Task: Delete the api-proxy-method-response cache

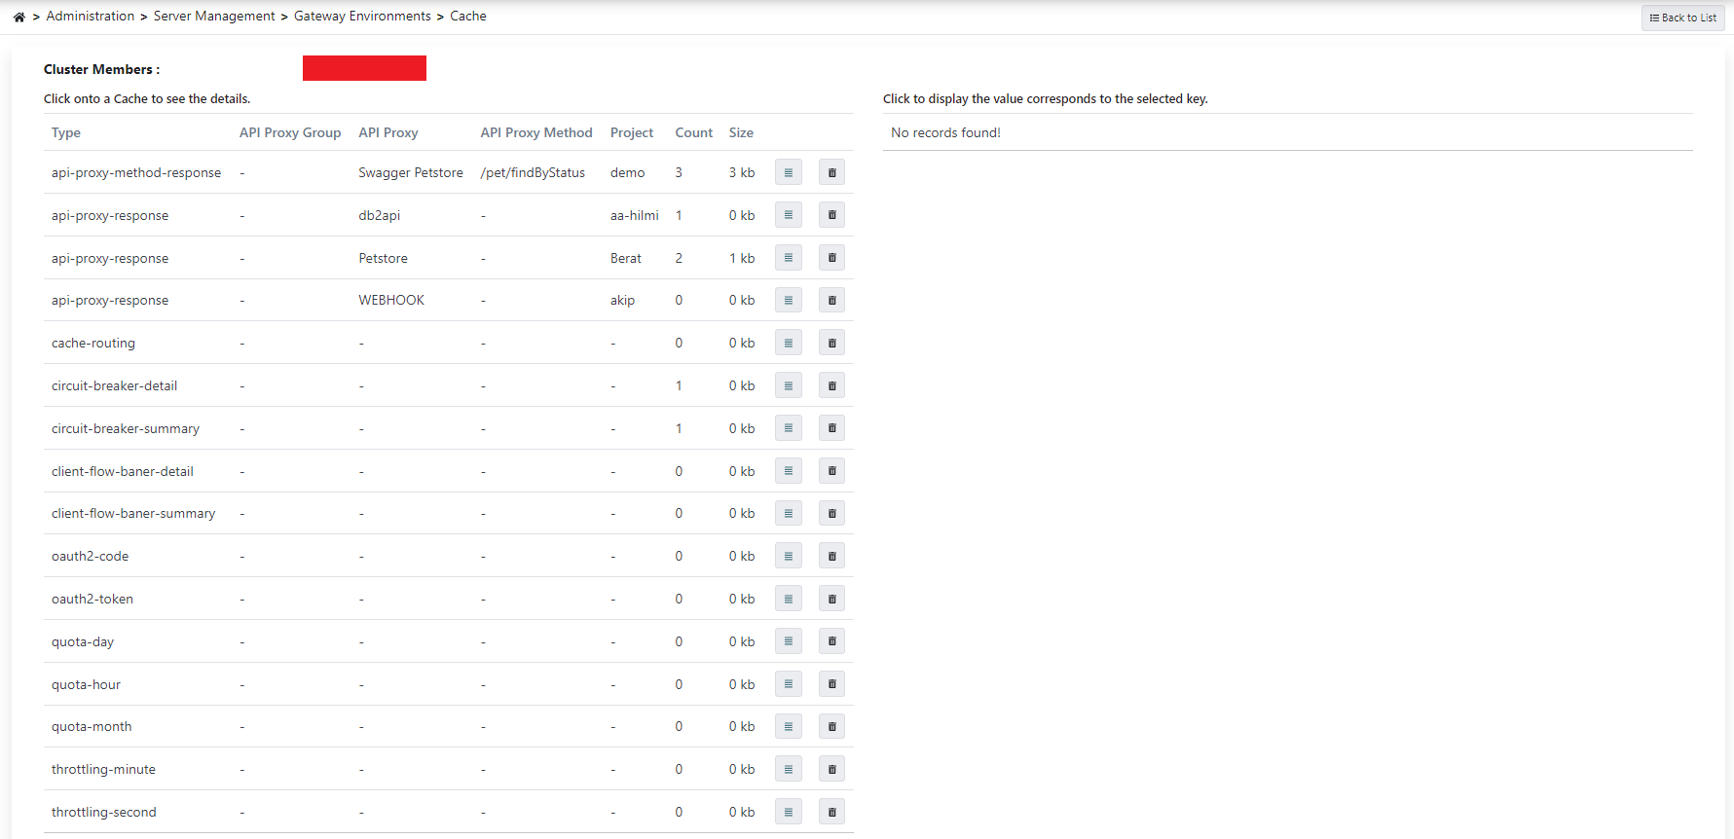Action: pos(831,172)
